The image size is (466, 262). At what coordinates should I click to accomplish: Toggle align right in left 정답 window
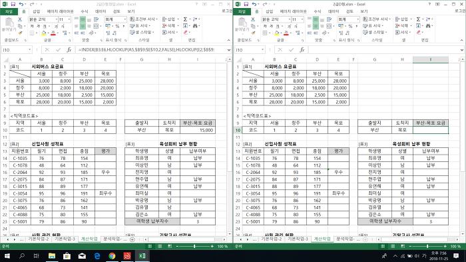[89, 26]
